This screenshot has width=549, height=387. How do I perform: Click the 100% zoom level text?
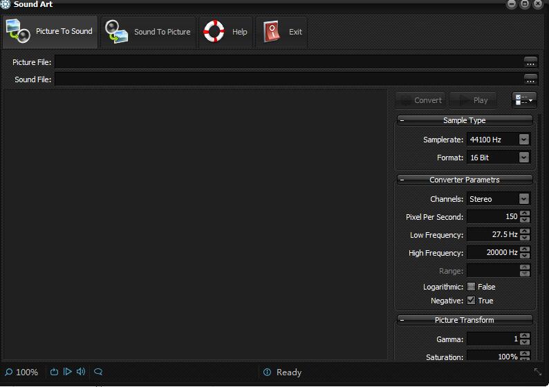27,372
